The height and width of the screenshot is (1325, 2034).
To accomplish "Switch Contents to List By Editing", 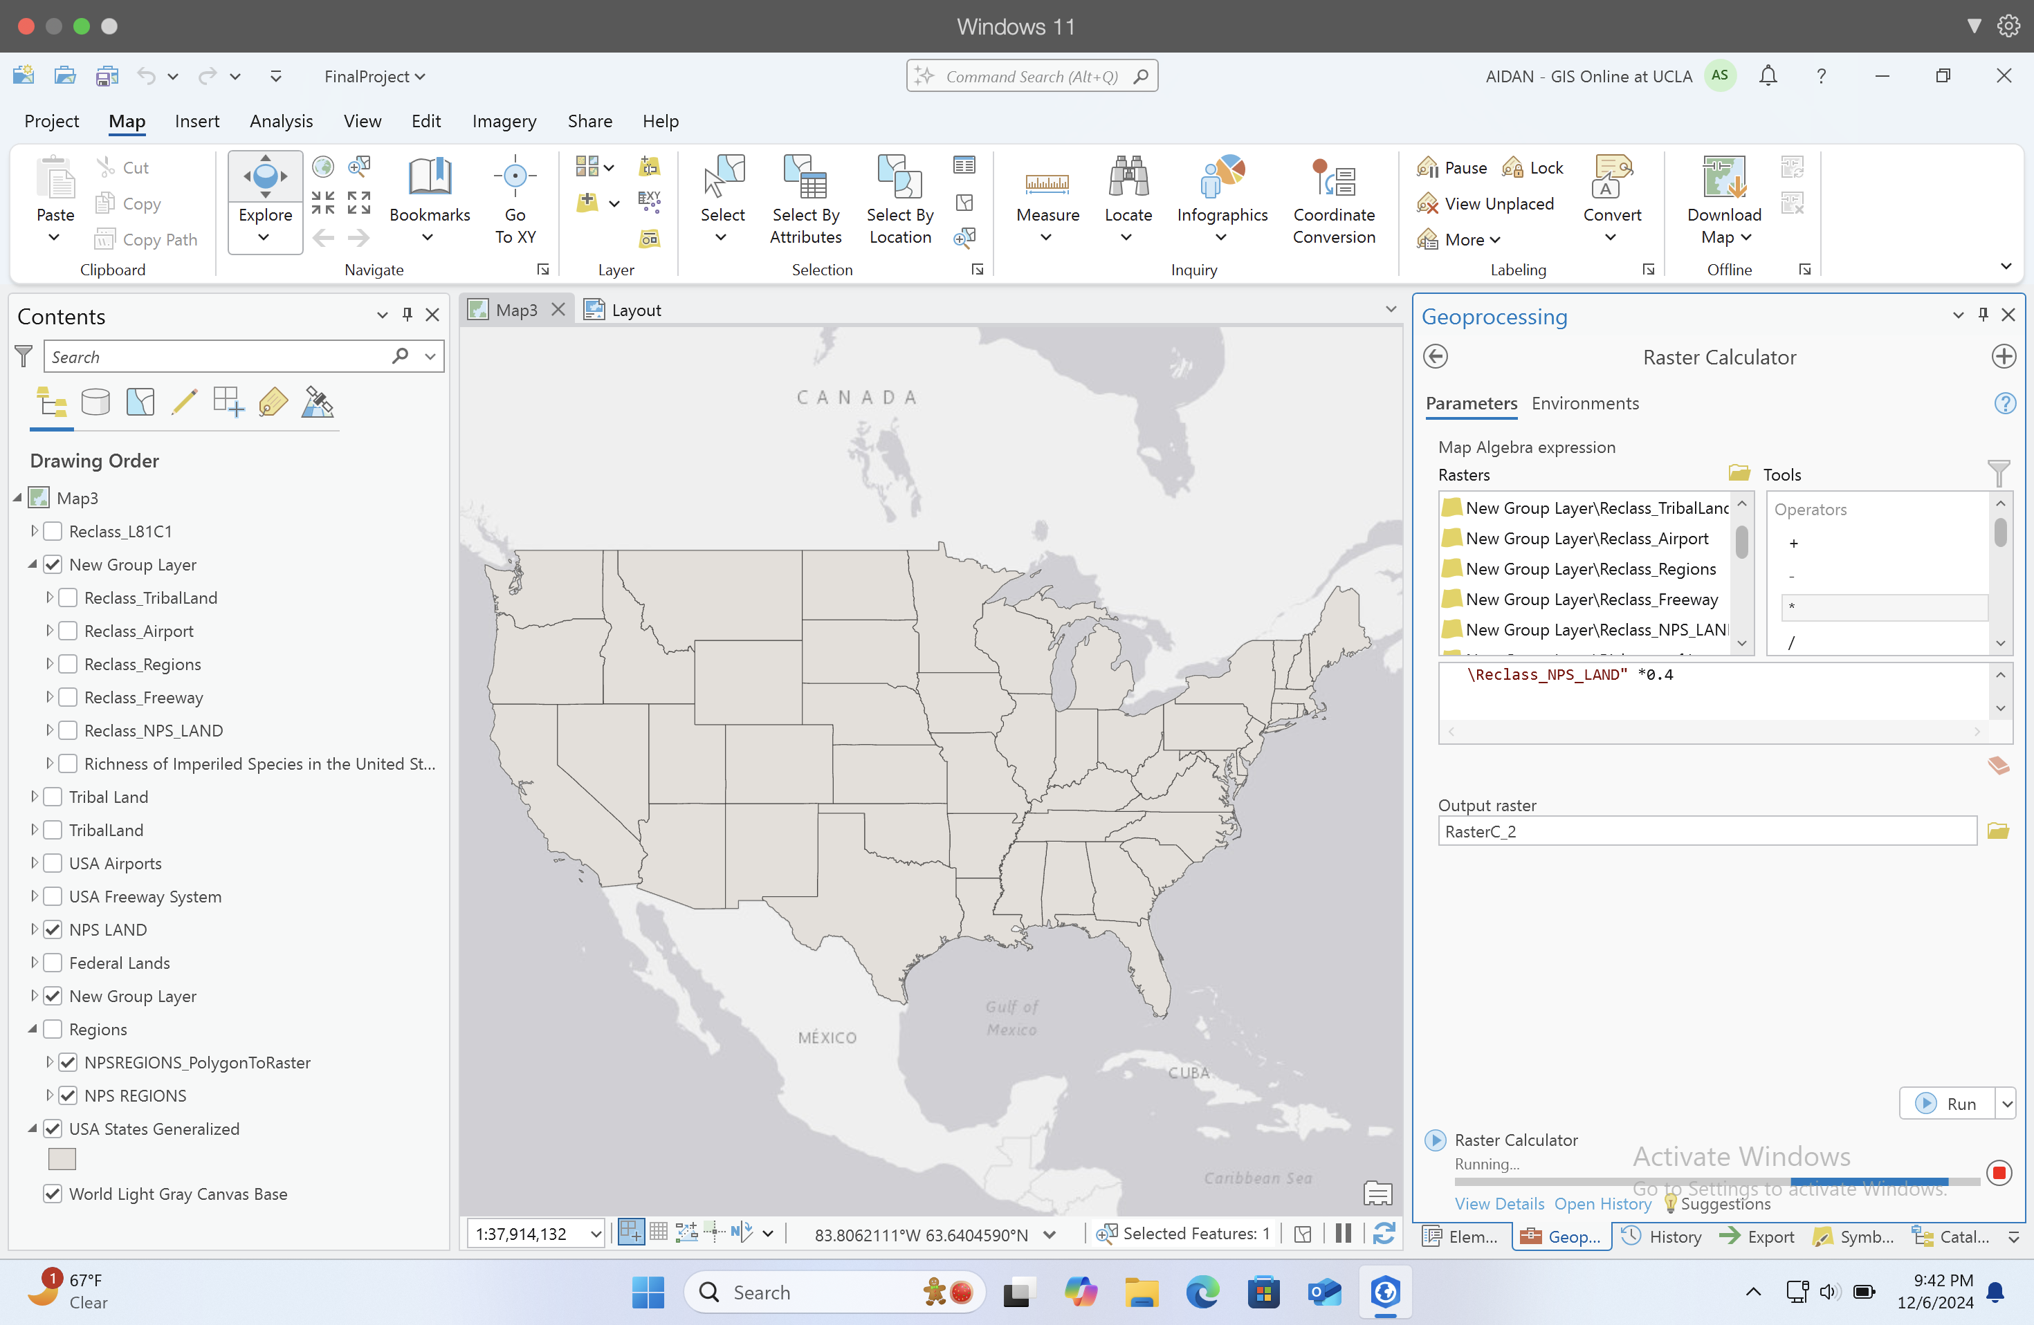I will [x=185, y=402].
